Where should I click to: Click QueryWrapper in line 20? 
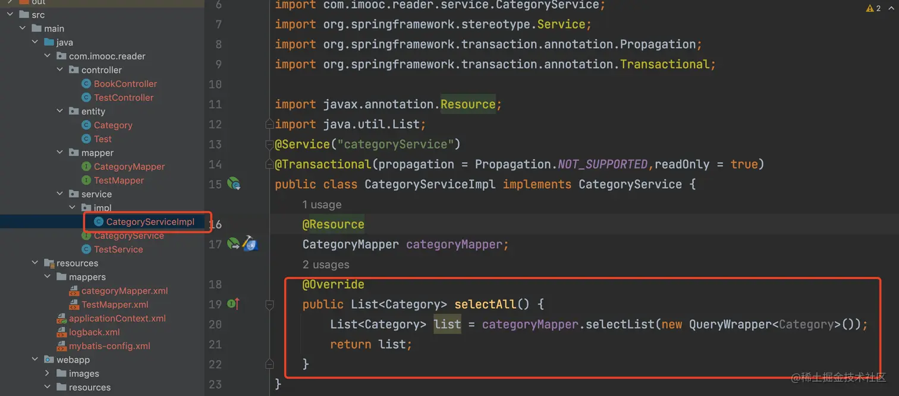pos(731,324)
